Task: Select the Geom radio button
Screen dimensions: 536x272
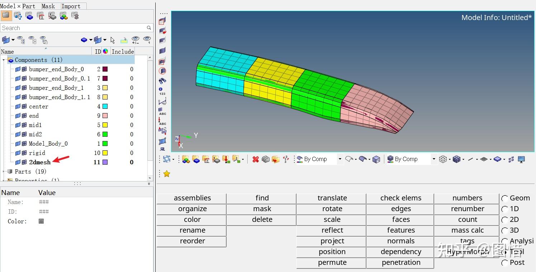Action: point(505,198)
